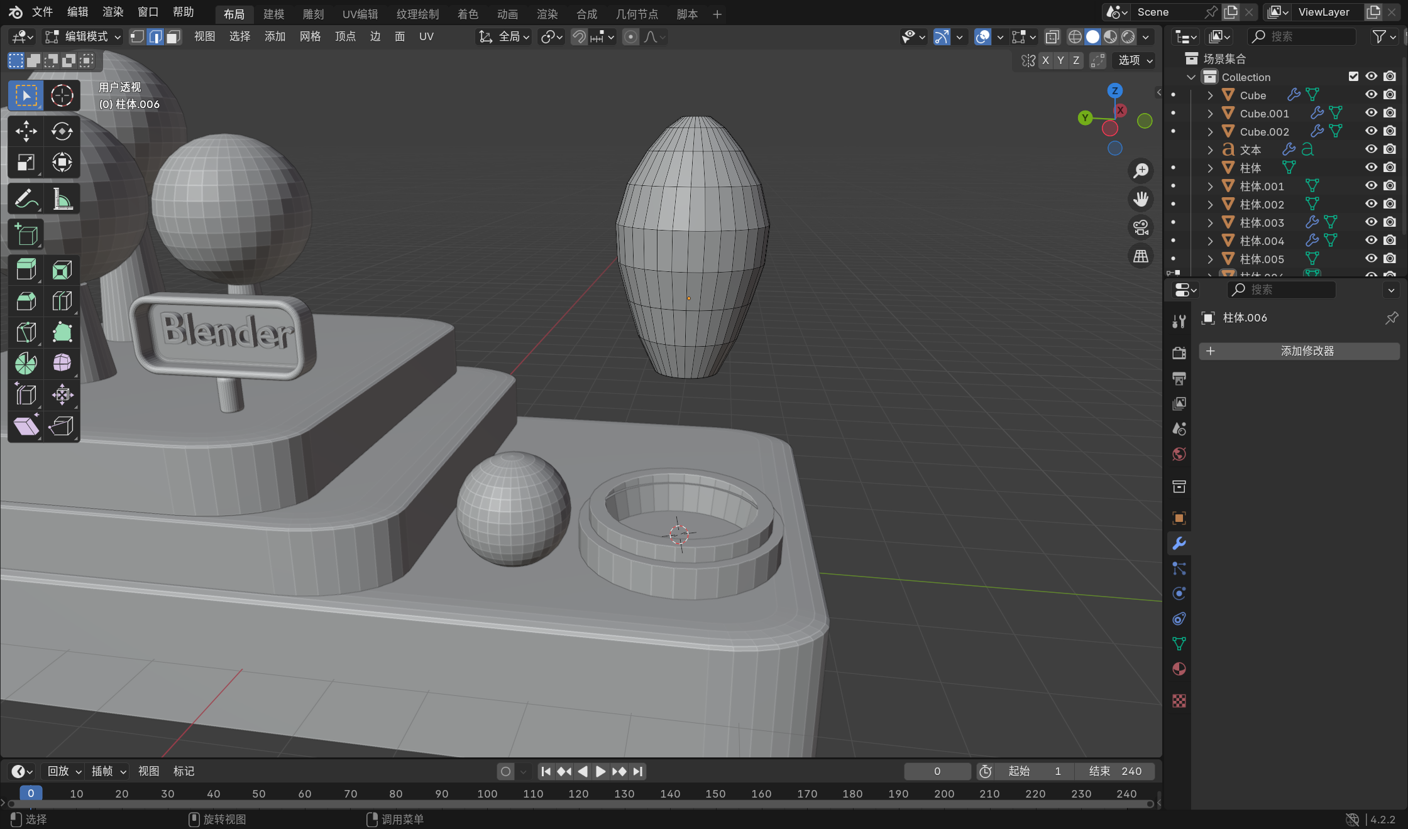Uncheck the Collection exclude checkbox
Screen dimensions: 1408x829
1353,77
